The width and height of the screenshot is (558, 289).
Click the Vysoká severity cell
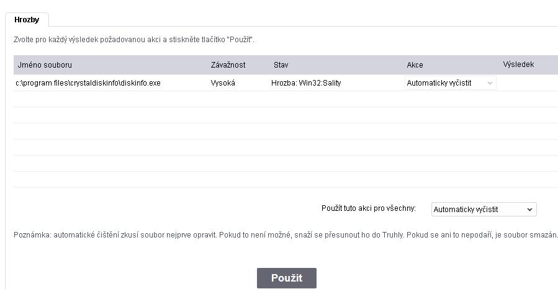click(x=223, y=83)
